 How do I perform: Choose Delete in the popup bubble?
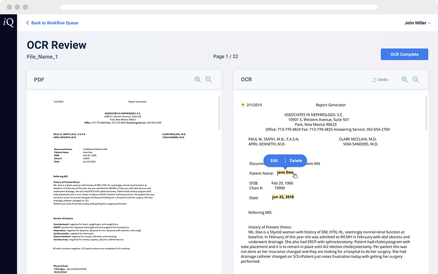coord(296,161)
